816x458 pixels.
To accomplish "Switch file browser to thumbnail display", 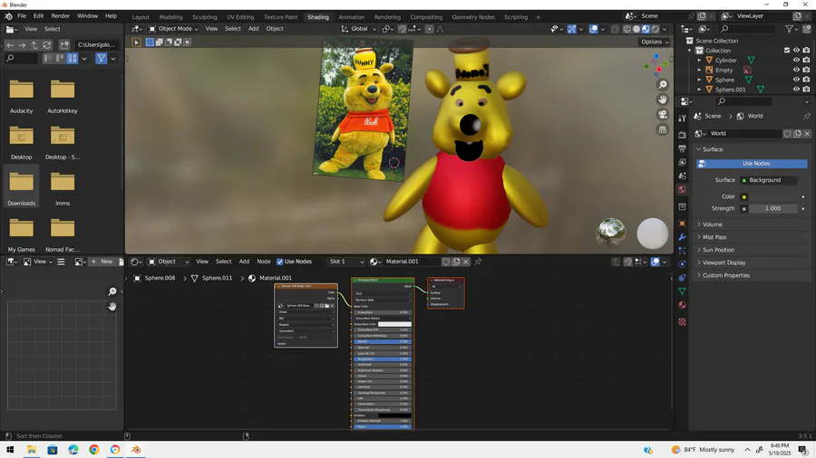I will click(73, 59).
